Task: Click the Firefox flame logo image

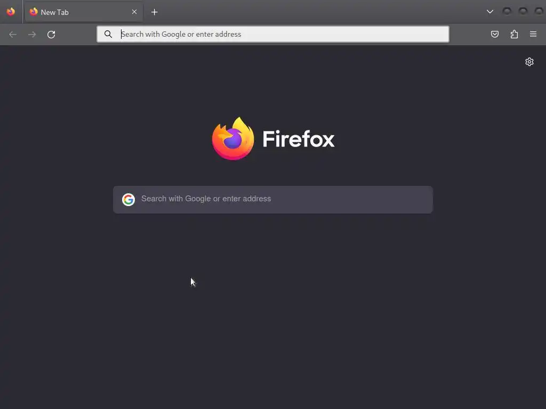Action: coord(233,138)
